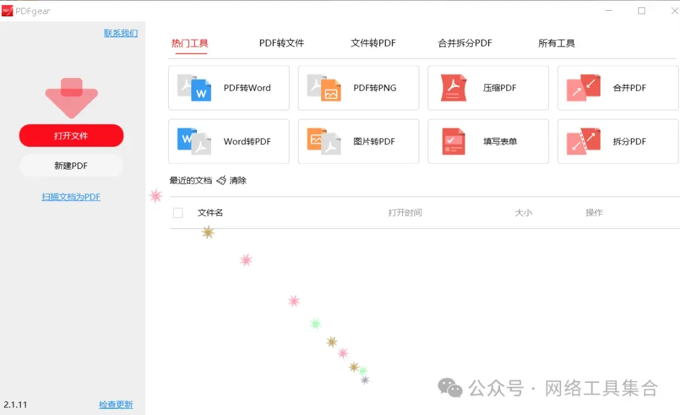Click the PDFgear logo in title bar
The height and width of the screenshot is (415, 680).
point(8,11)
